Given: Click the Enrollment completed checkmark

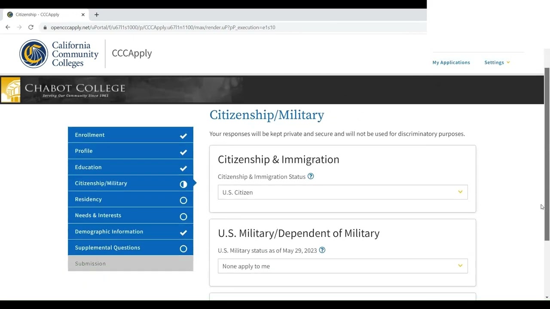Looking at the screenshot, I should click(x=183, y=136).
